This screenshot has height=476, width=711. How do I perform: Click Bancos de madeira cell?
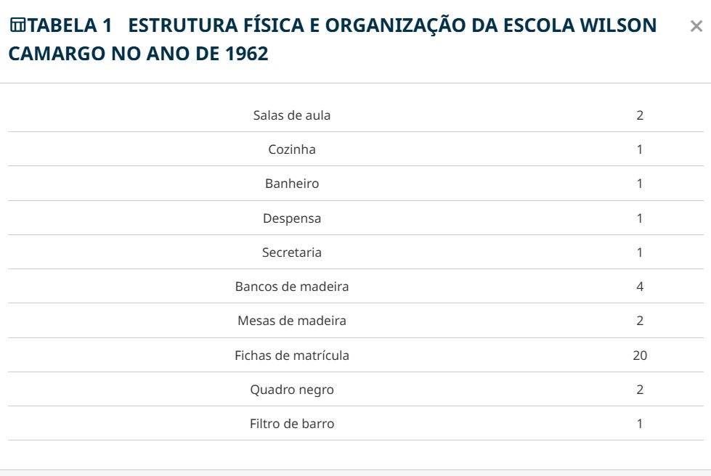(x=291, y=286)
